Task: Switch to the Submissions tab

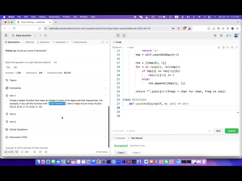Action: 79,42
